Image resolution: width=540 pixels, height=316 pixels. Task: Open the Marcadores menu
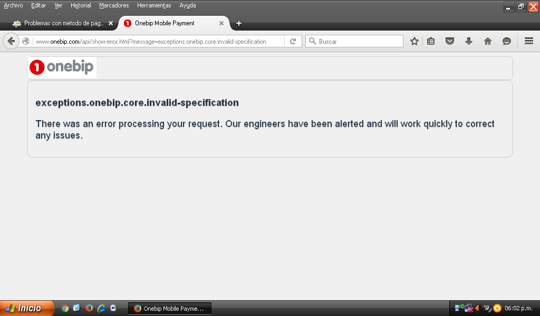point(114,5)
